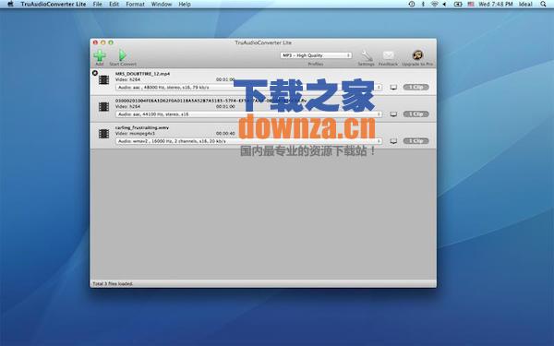
Task: Click the Upgrade to Pro icon
Action: point(417,55)
